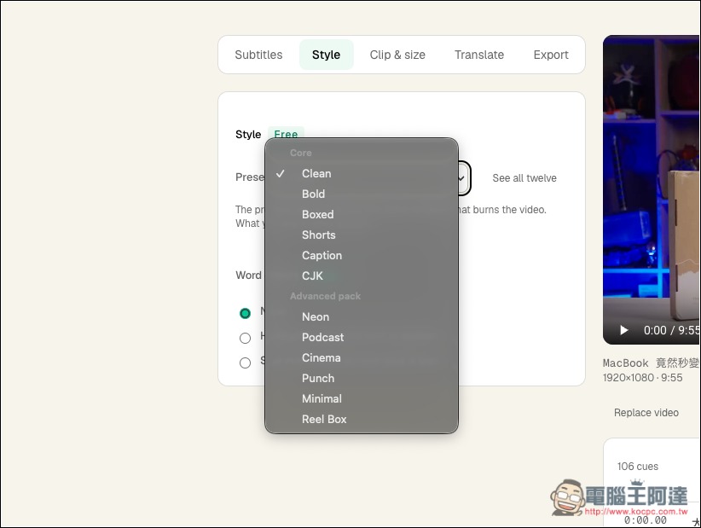Pick the Boxed preset
Screen dimensions: 701x528
[362, 215]
